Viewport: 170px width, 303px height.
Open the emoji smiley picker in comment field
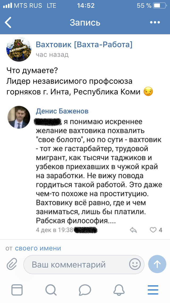tap(135, 264)
